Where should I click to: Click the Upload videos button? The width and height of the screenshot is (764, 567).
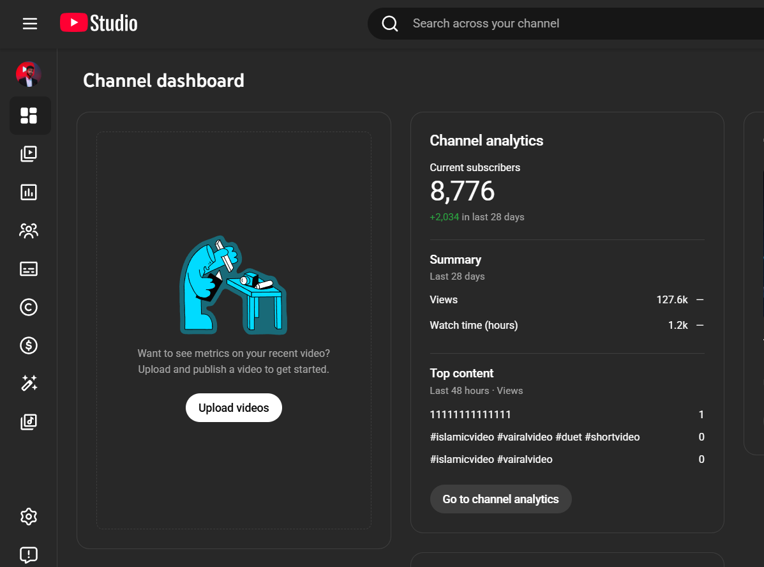point(234,408)
